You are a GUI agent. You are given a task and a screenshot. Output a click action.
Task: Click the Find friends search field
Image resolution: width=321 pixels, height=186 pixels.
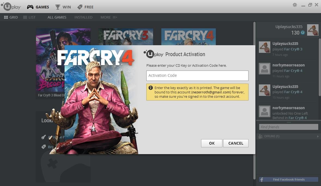click(x=289, y=127)
